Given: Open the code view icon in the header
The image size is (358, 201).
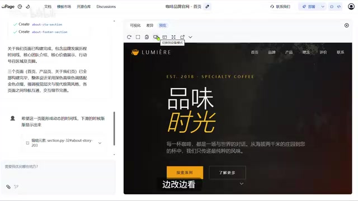Looking at the screenshot, I should coord(339,7).
